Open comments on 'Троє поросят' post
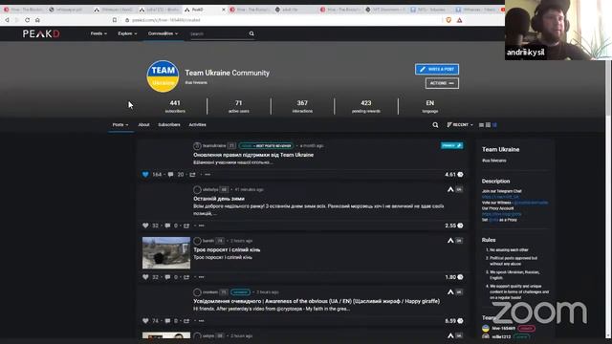This screenshot has width=612, height=344. (167, 277)
